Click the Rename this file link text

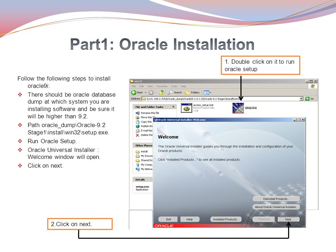pos(150,113)
